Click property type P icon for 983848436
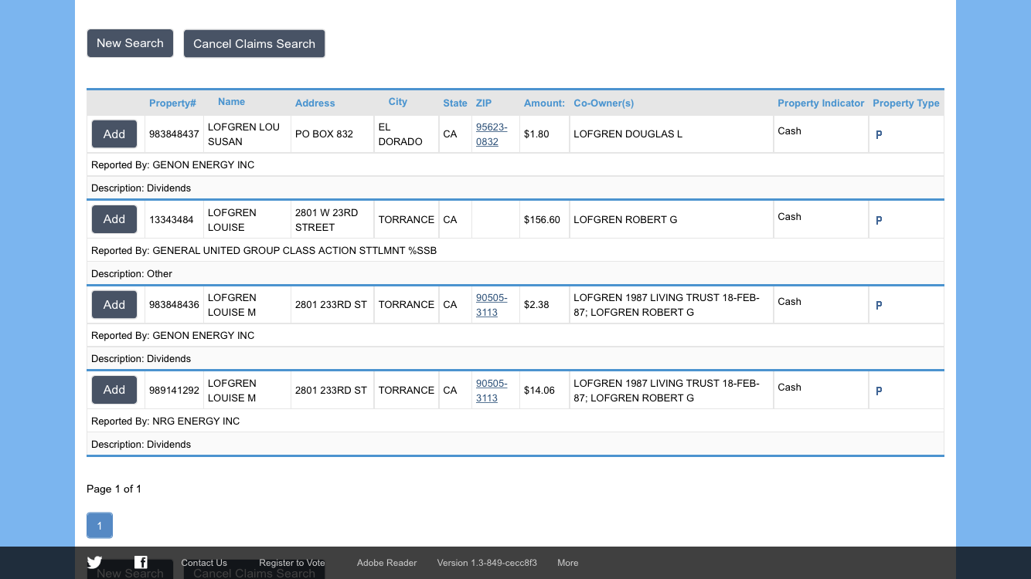Viewport: 1031px width, 579px height. 879,305
